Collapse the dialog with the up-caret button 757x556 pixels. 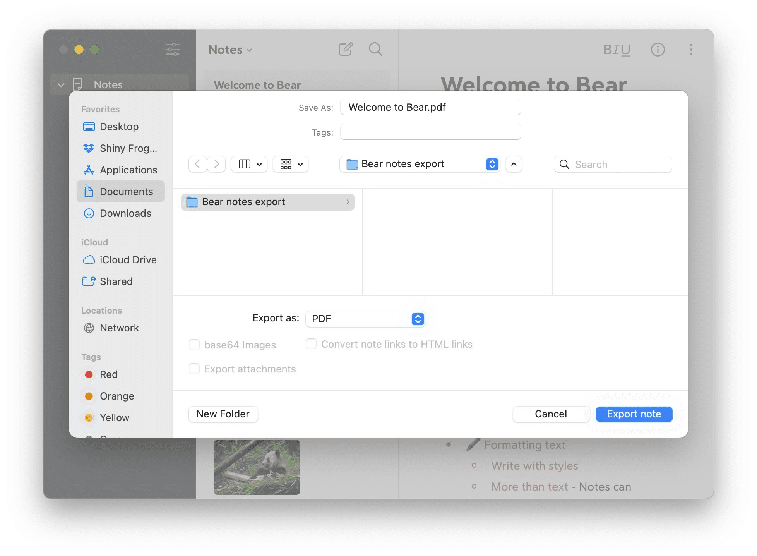[514, 164]
